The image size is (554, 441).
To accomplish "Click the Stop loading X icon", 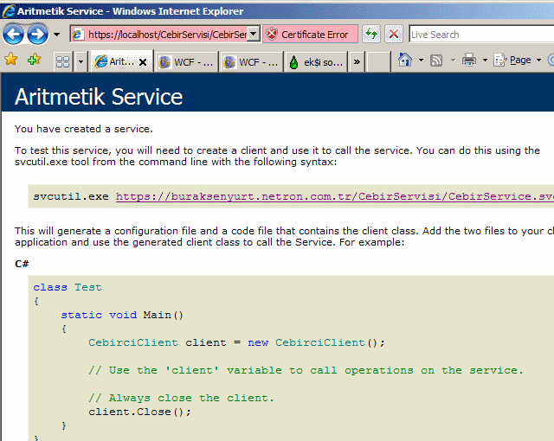I will [x=394, y=35].
